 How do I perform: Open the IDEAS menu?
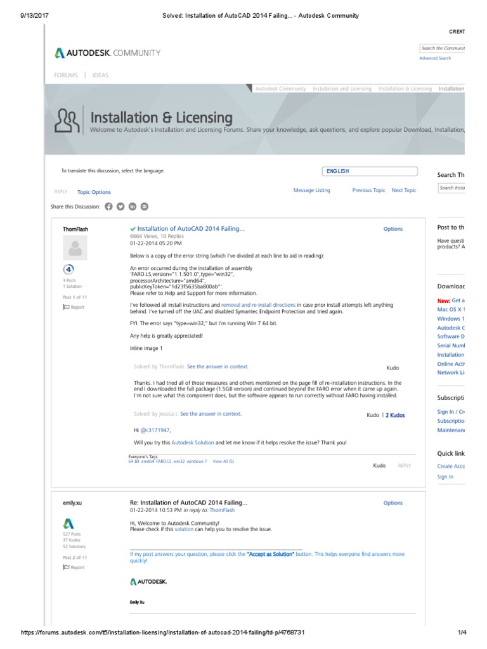[x=100, y=75]
